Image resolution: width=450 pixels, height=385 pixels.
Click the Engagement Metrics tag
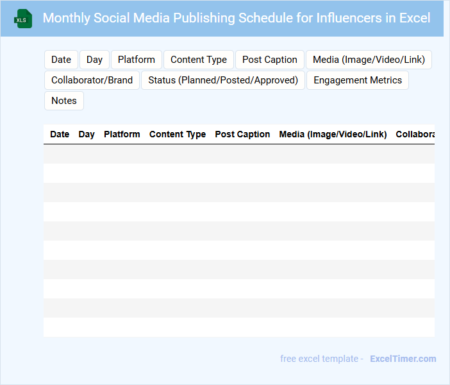(x=358, y=80)
